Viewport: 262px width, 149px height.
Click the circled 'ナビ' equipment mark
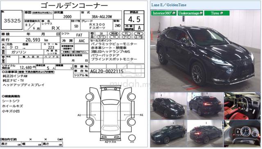point(126,37)
